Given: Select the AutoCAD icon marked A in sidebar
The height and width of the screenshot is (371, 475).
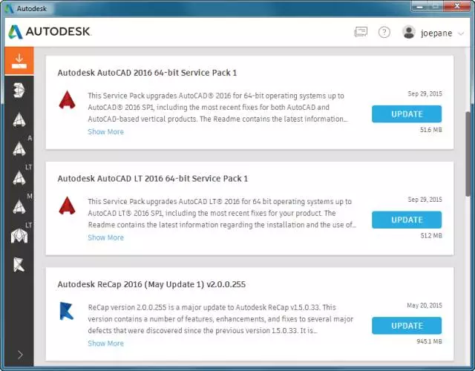Looking at the screenshot, I should (x=19, y=148).
